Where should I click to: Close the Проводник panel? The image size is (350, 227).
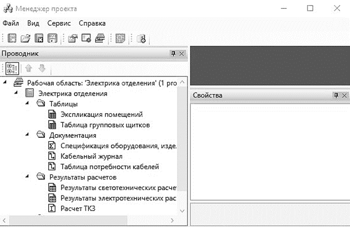coord(182,54)
